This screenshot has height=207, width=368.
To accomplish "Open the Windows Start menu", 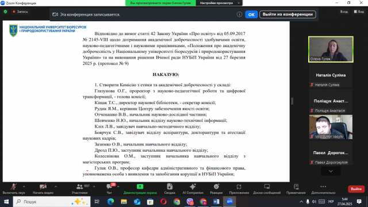I will tap(6, 202).
